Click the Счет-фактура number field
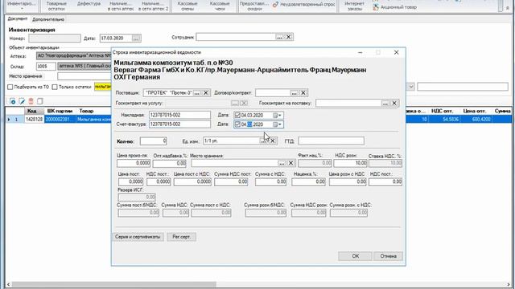The image size is (515, 289). tap(179, 124)
